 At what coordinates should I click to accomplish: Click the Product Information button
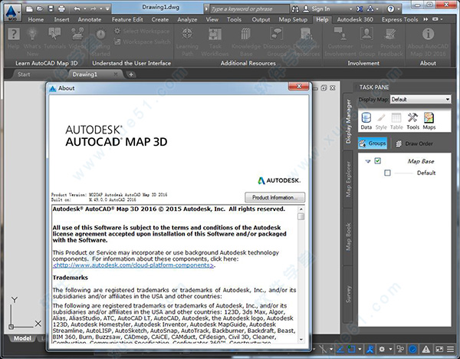pos(275,197)
